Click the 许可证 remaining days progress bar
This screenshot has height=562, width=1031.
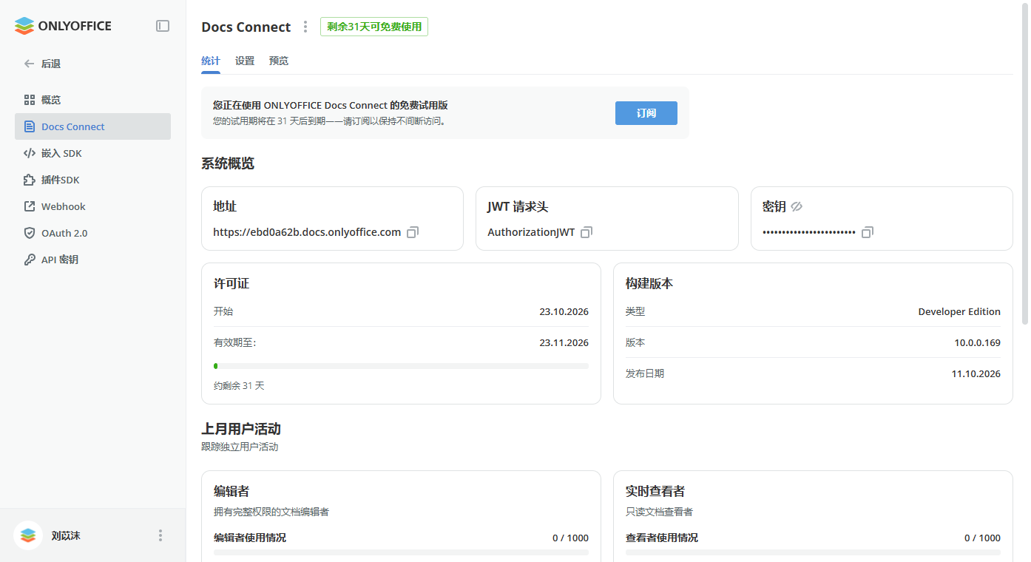click(401, 366)
